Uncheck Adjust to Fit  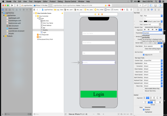pyautogui.click(x=144, y=55)
